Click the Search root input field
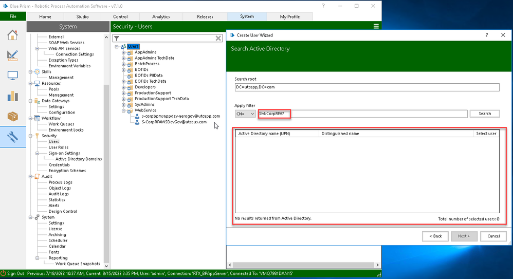Screen dimensions: 513x279 pos(367,87)
